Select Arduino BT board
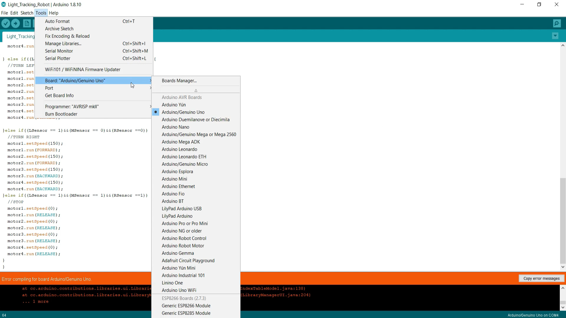Image resolution: width=566 pixels, height=318 pixels. [x=196, y=201]
